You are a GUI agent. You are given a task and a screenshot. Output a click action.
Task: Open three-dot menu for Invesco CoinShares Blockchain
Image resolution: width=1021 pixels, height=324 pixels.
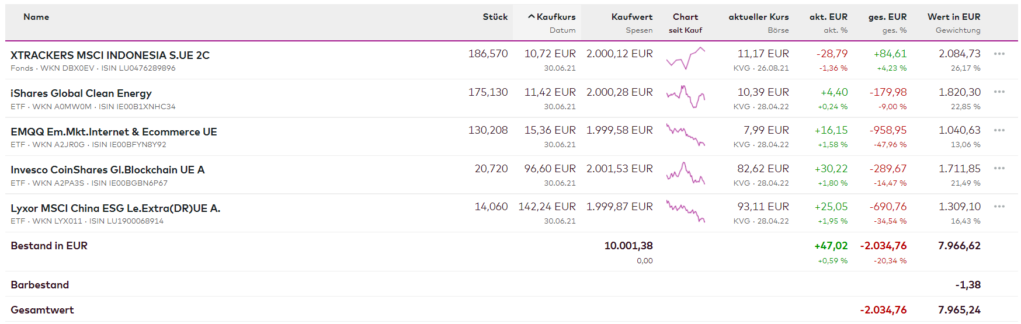click(999, 168)
